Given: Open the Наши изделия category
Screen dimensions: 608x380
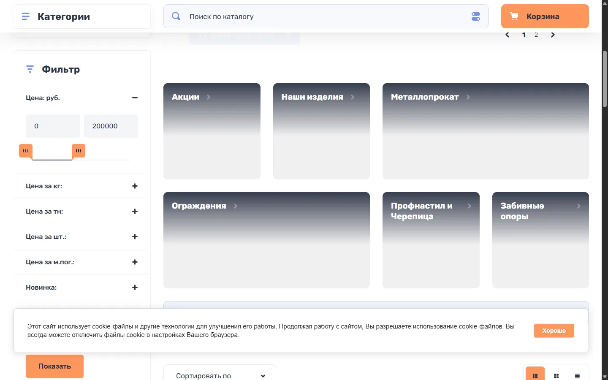Looking at the screenshot, I should [x=321, y=131].
